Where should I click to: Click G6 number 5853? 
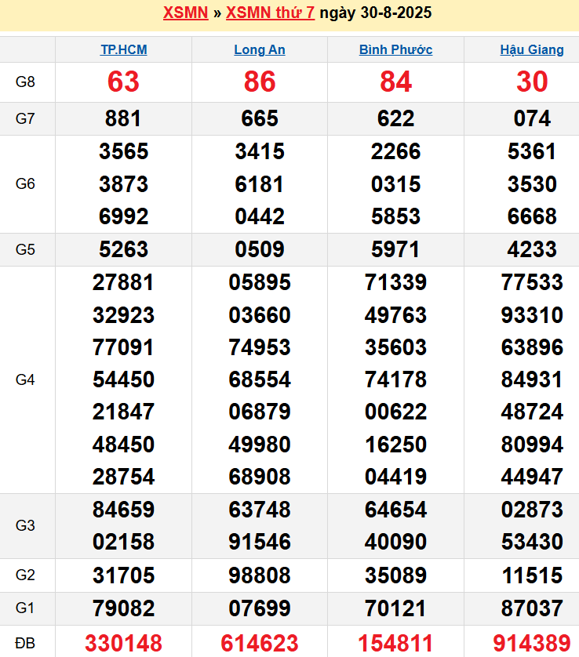395,216
